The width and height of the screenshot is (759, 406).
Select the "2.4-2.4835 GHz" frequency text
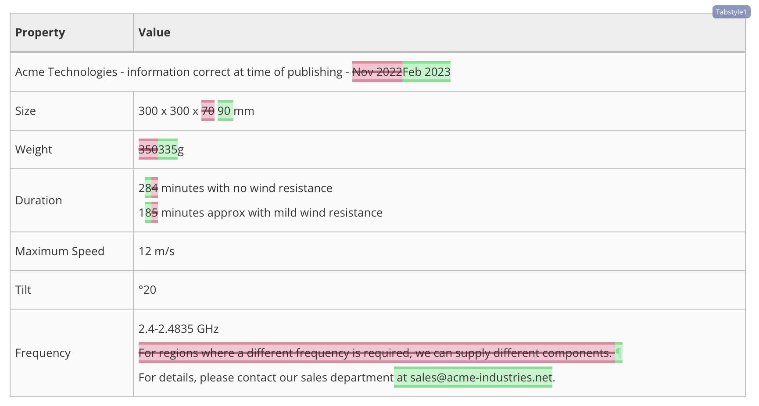tap(178, 328)
